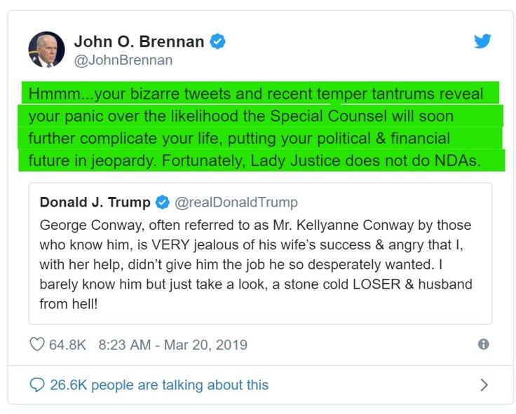Screen dimensions: 516x414
Task: Click the highlighted line starting with "Hmmm...your bizarre tweets"
Action: (256, 94)
